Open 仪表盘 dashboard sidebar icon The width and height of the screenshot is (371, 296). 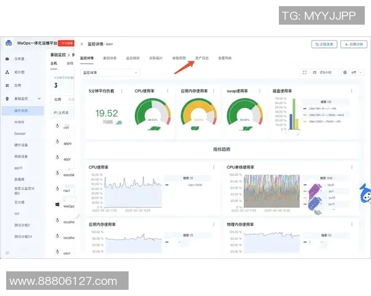pos(7,59)
